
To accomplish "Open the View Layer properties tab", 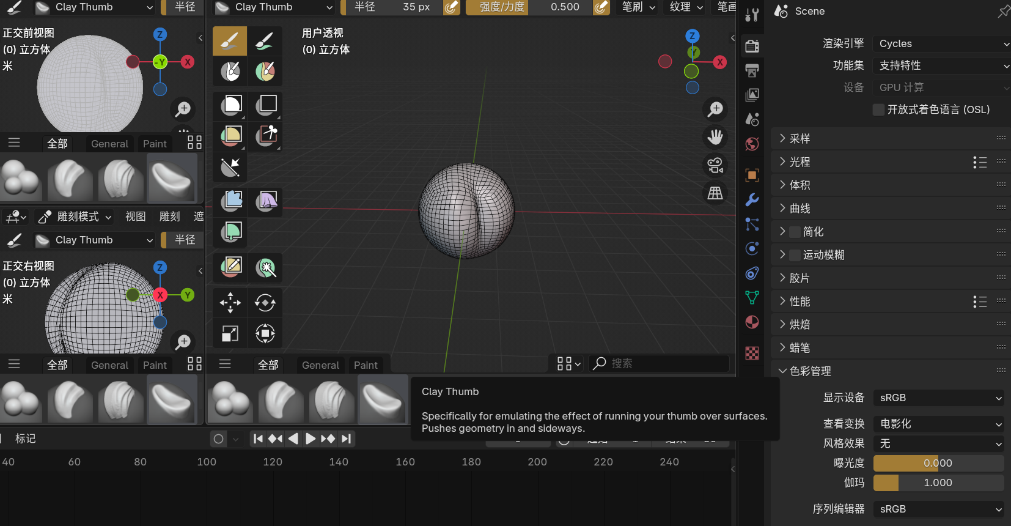I will (x=752, y=95).
